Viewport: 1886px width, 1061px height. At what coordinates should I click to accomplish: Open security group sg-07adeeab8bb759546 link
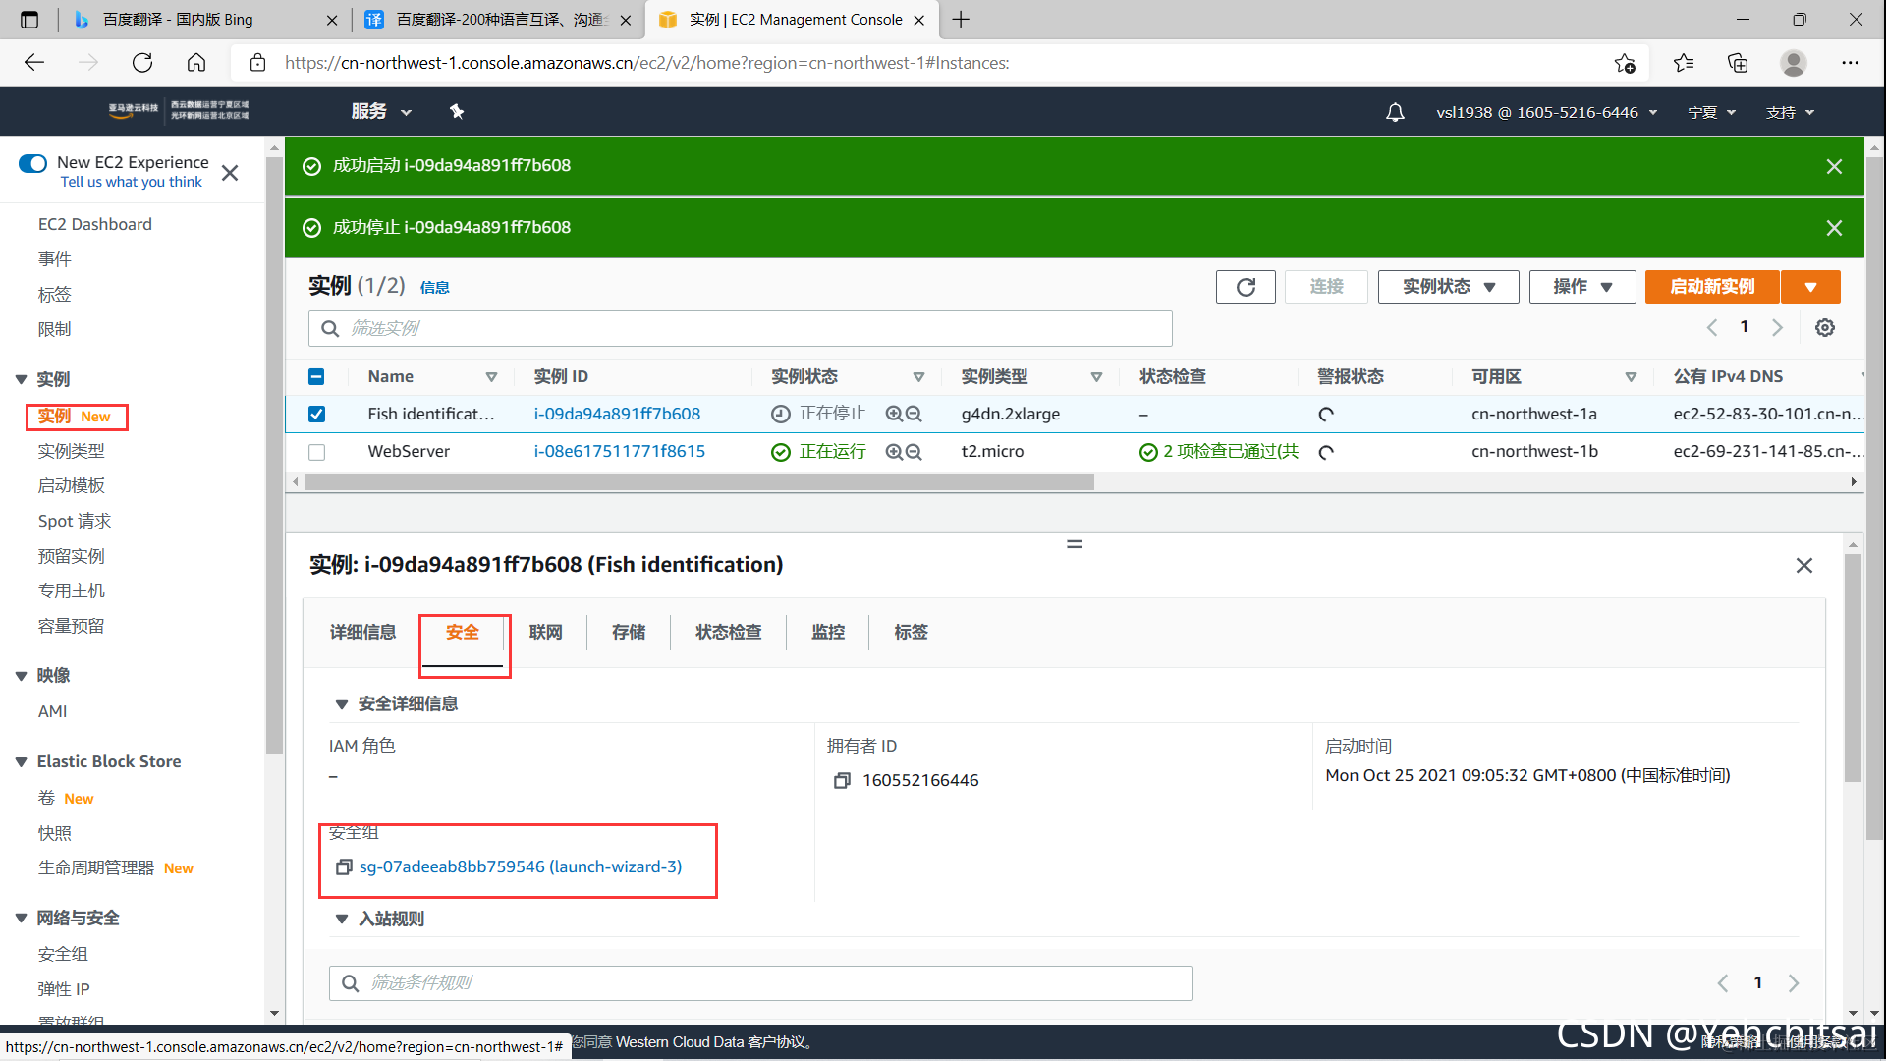pos(521,866)
